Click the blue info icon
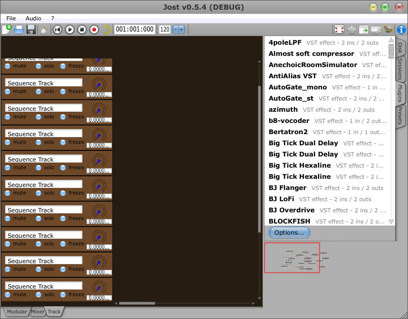 tap(401, 29)
